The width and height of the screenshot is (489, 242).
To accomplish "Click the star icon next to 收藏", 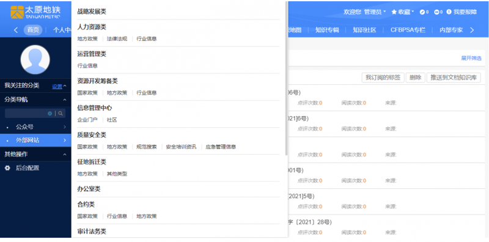I will [x=394, y=12].
